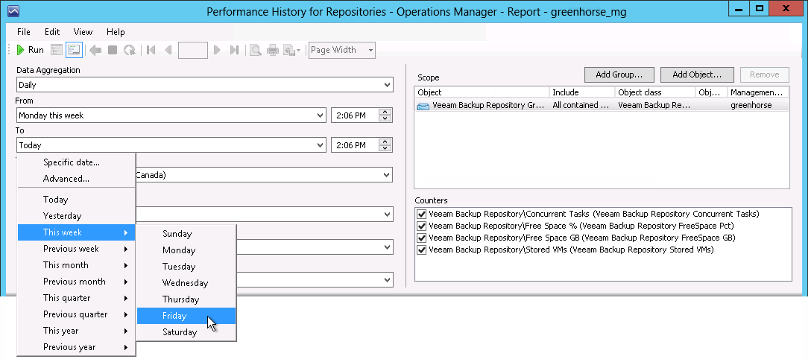
Task: Open the View menu
Action: click(x=83, y=32)
